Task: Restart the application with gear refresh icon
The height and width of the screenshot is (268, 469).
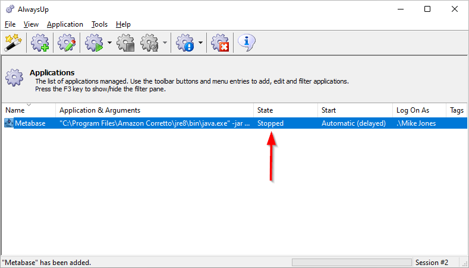Action: (x=150, y=43)
